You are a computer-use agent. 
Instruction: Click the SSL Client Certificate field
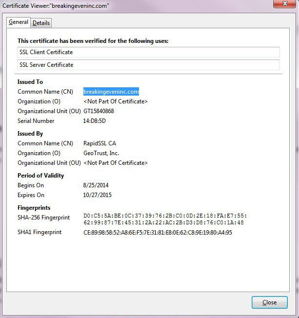[x=148, y=52]
